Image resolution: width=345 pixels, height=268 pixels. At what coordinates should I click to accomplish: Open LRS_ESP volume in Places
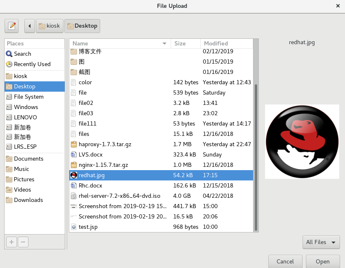coord(35,147)
